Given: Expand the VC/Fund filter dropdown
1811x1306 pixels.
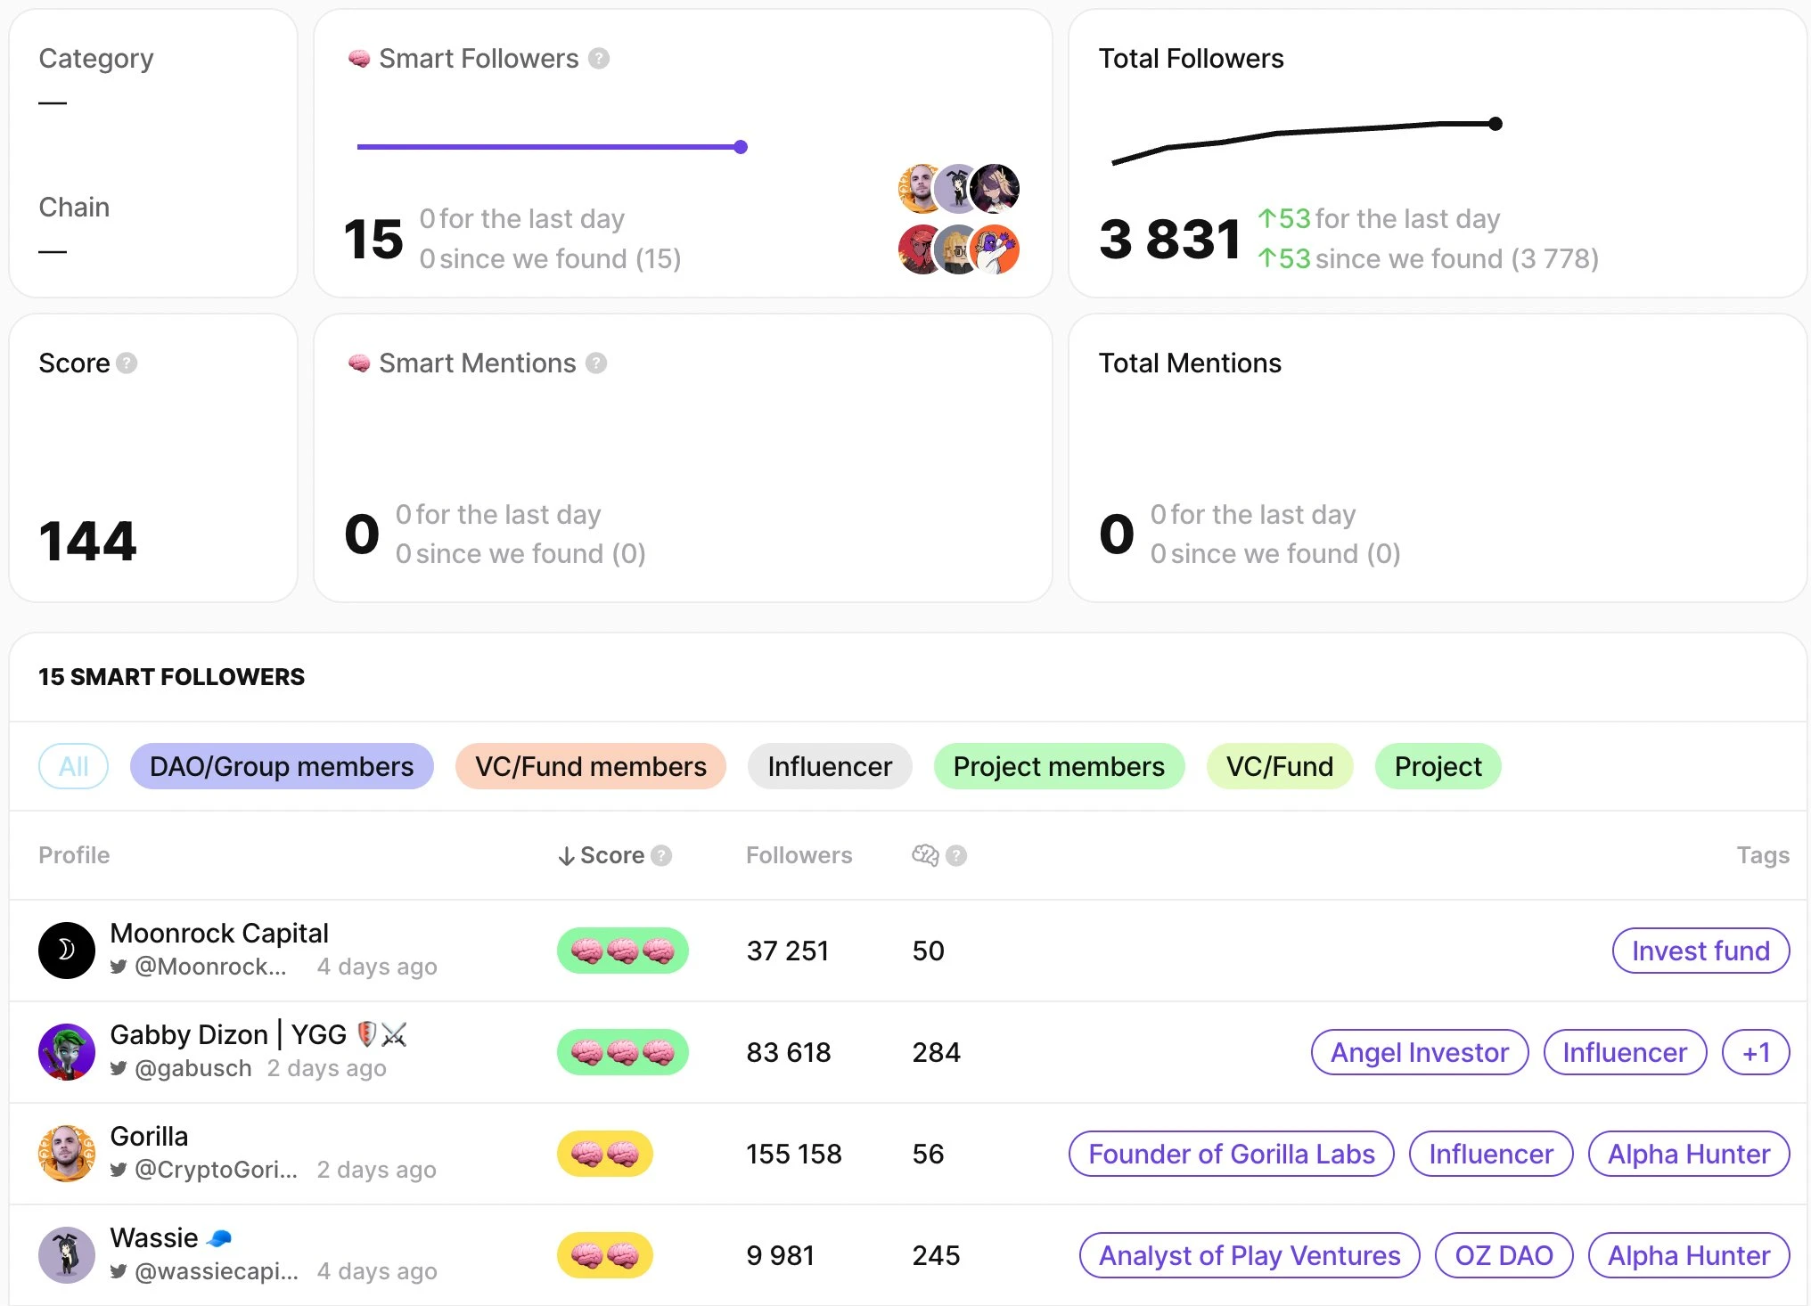Looking at the screenshot, I should pyautogui.click(x=1275, y=766).
